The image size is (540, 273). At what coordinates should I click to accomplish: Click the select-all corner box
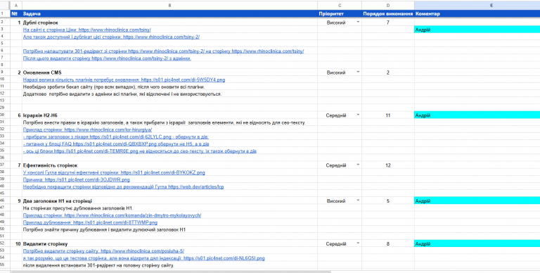(x=5, y=6)
